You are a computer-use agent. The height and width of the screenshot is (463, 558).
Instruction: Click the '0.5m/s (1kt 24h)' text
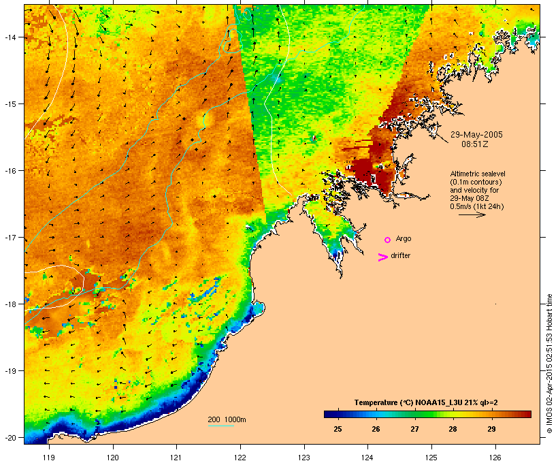(x=477, y=206)
